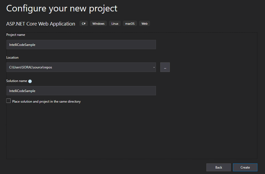Go back using the Back button
Image resolution: width=265 pixels, height=174 pixels.
(x=218, y=167)
